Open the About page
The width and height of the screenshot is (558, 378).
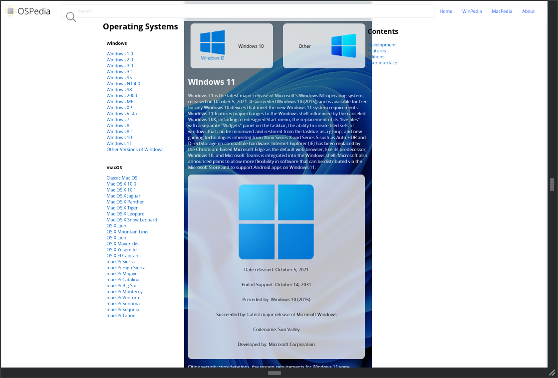click(528, 11)
